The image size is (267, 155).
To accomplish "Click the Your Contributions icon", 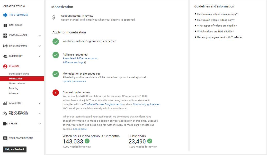I will click(x=5, y=138).
